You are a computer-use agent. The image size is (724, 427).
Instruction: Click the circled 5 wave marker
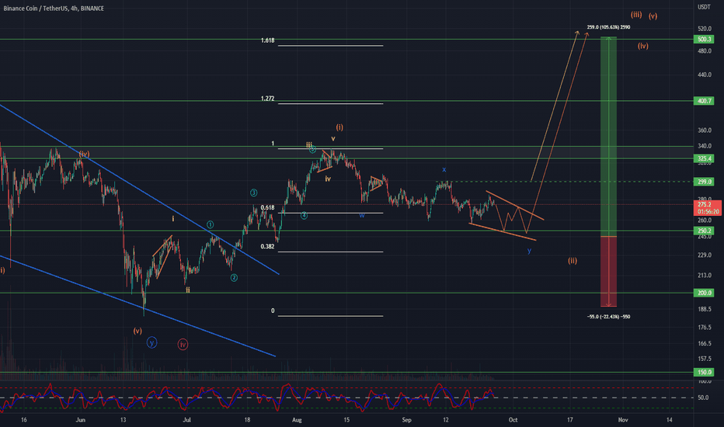[312, 150]
